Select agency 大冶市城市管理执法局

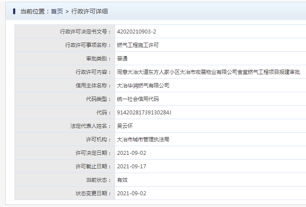(143, 140)
